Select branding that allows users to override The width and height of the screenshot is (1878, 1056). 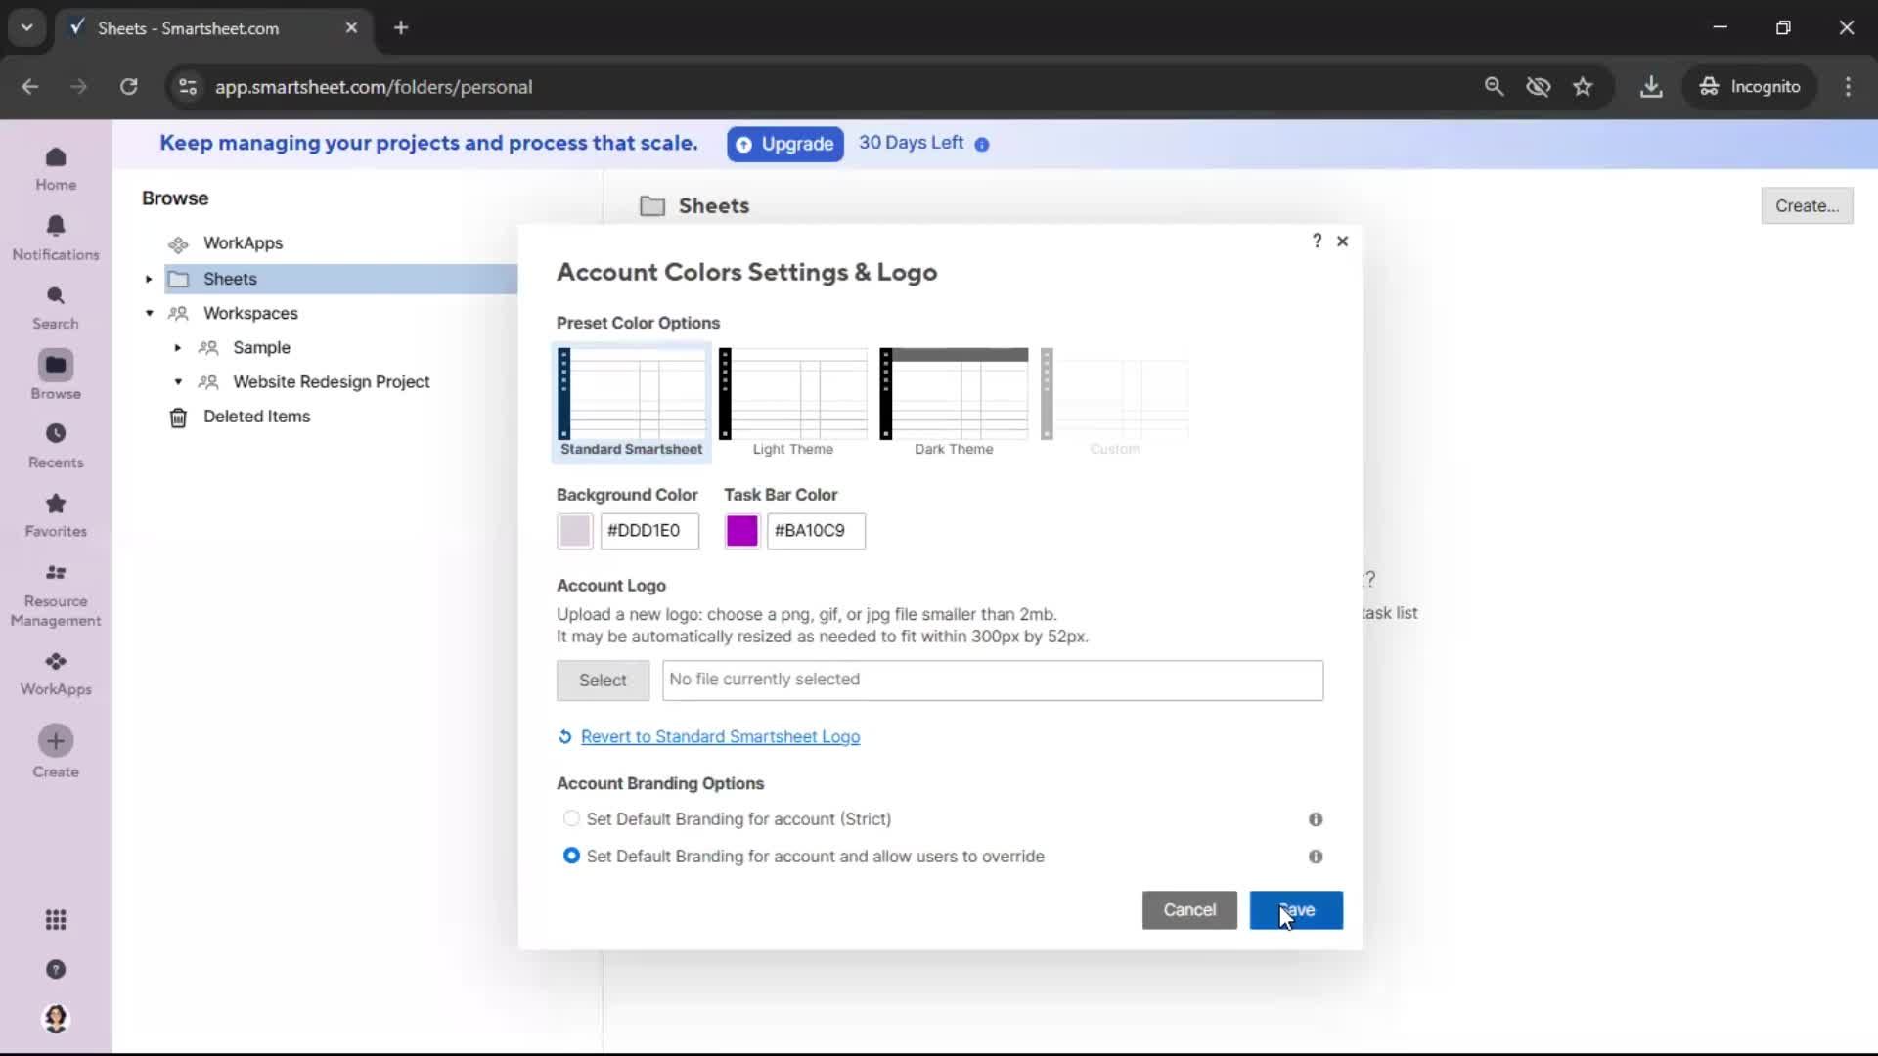click(571, 856)
